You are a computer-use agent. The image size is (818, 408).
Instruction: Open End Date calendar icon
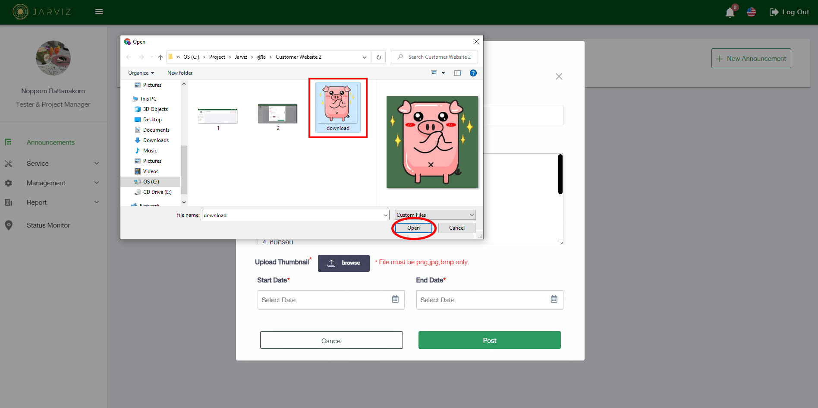tap(554, 299)
